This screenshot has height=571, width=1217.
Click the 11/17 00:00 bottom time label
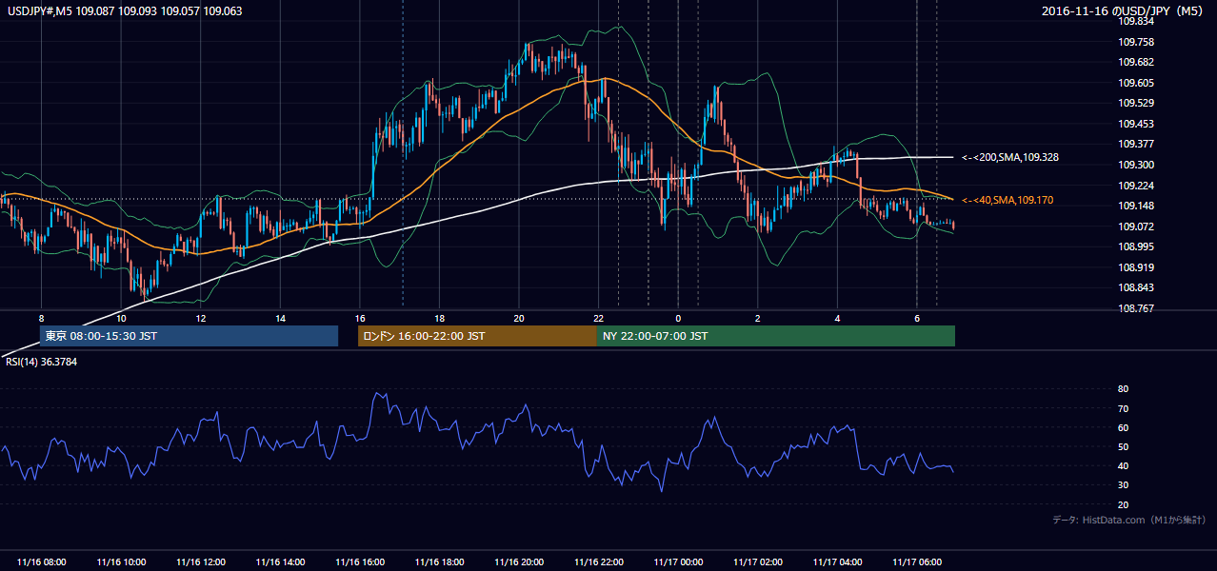pyautogui.click(x=678, y=562)
